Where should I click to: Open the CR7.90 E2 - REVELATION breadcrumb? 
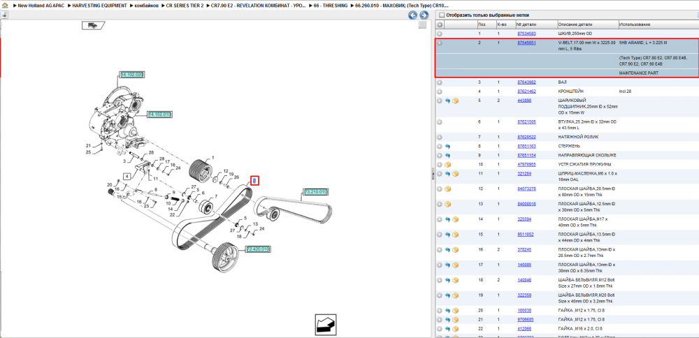tap(258, 6)
